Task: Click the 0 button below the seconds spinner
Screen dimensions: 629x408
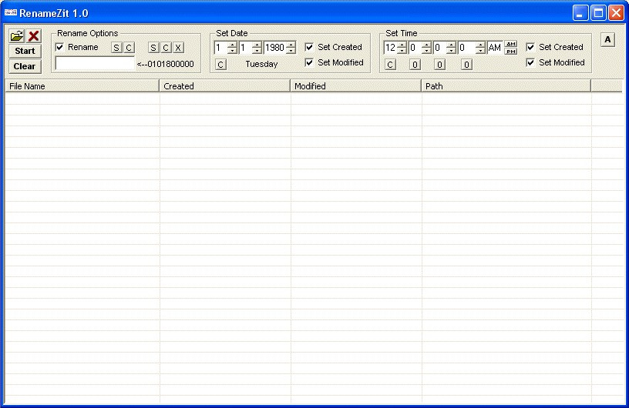Action: (x=439, y=65)
